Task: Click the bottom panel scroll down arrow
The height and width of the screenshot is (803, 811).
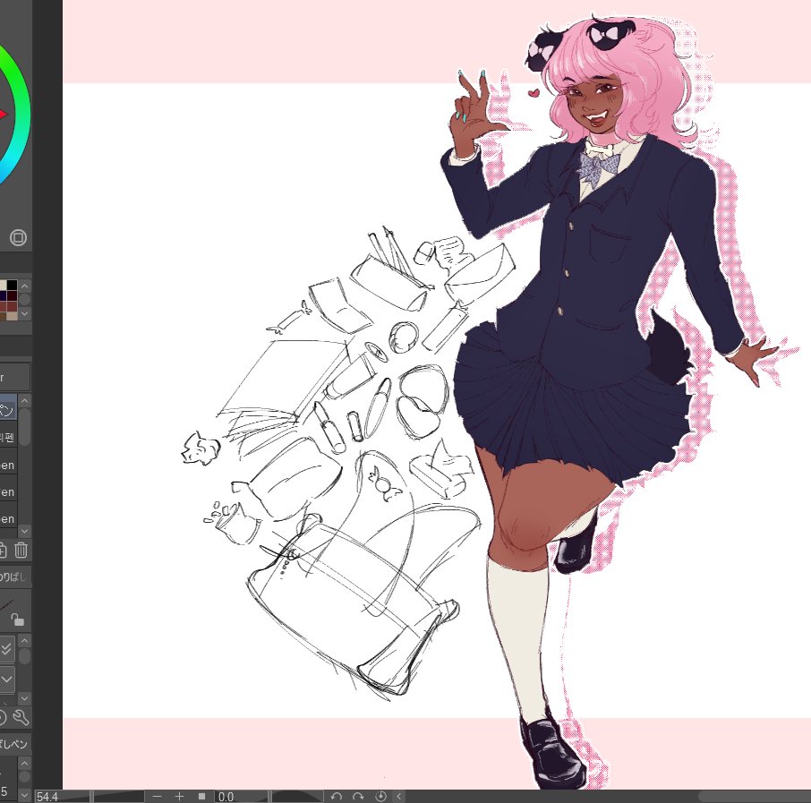Action: click(x=24, y=794)
